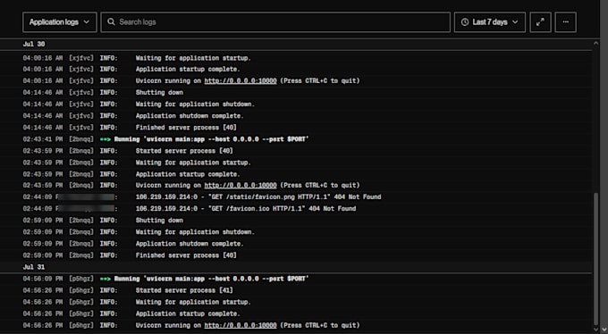Click 'Application startup complete.' at 04:00:16 AM
The height and width of the screenshot is (334, 608).
[188, 70]
